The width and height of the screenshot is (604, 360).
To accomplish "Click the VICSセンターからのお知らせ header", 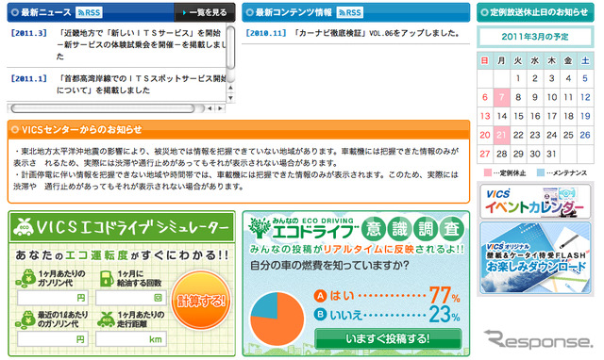I will [x=239, y=130].
